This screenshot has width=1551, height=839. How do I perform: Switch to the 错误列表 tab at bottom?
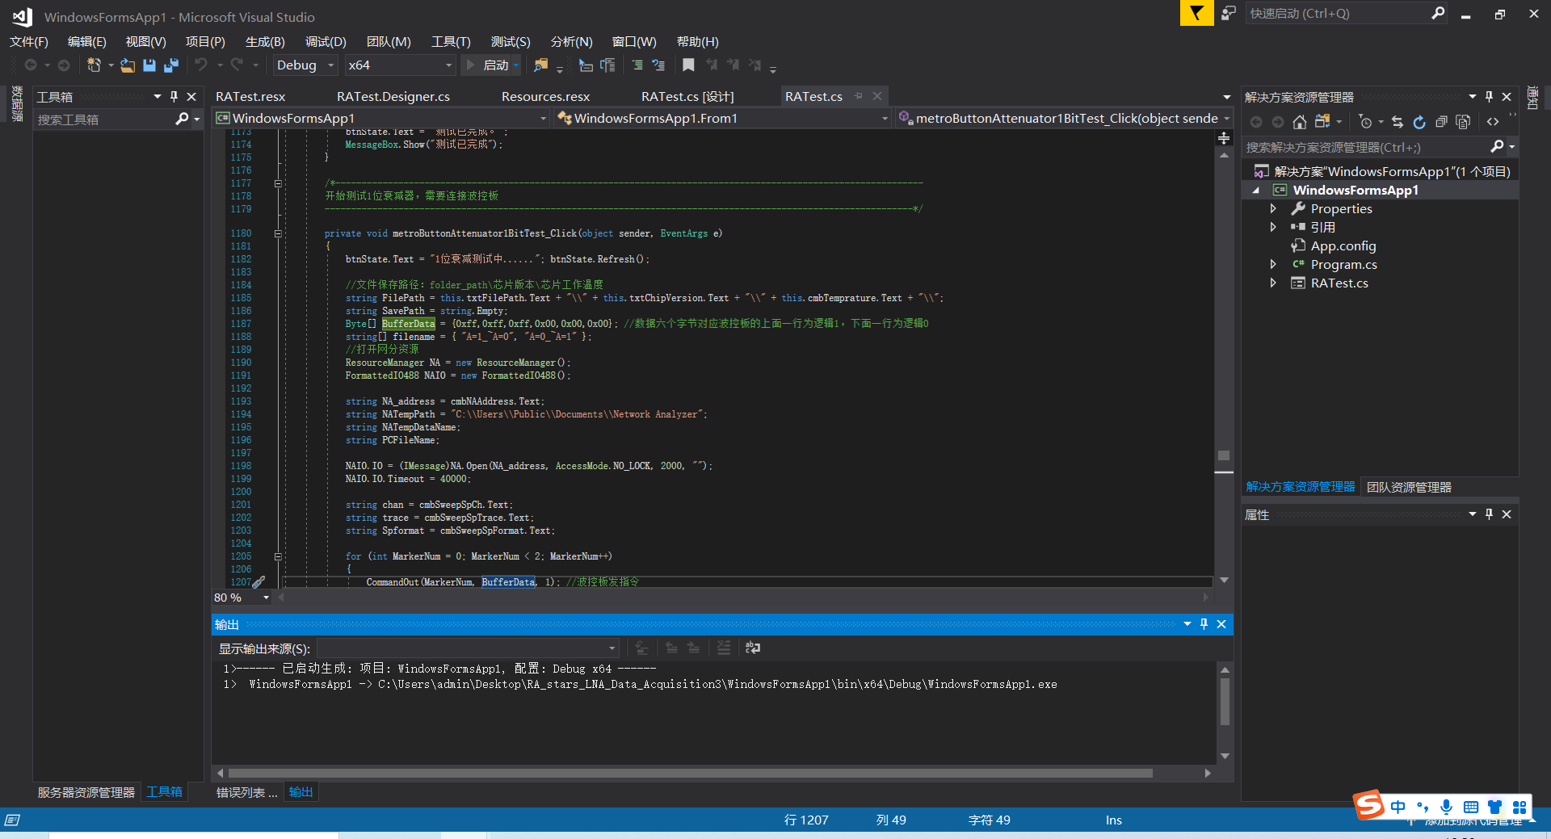pyautogui.click(x=246, y=793)
